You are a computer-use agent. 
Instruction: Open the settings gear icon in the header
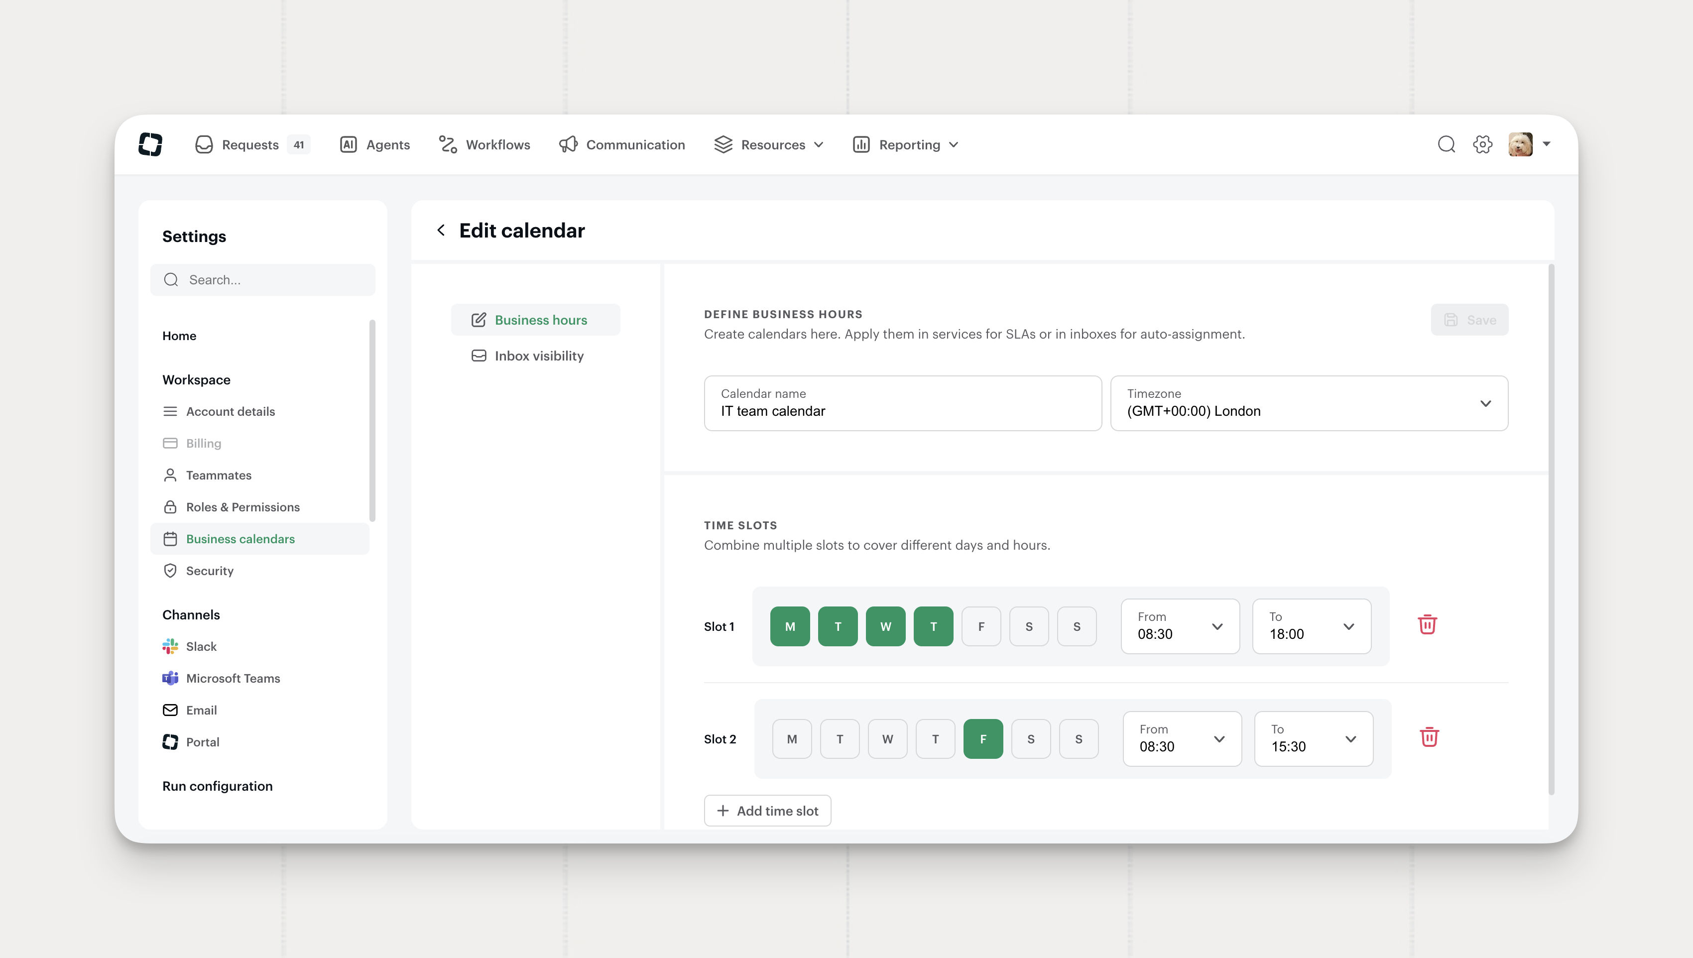[1482, 145]
